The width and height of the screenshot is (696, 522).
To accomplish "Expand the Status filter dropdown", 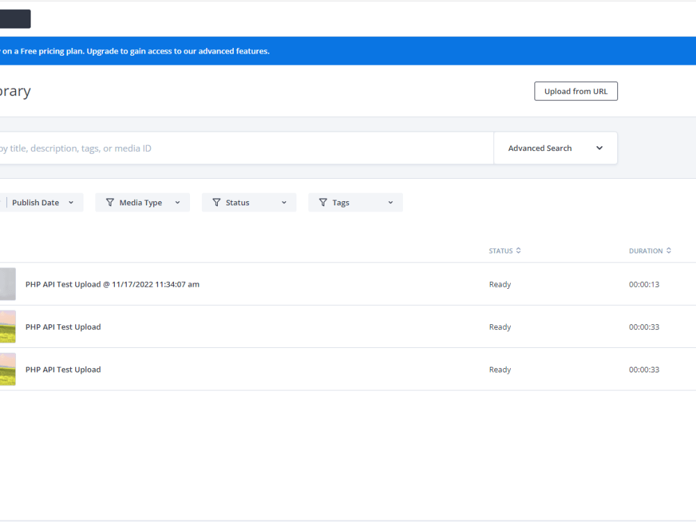I will (x=284, y=203).
